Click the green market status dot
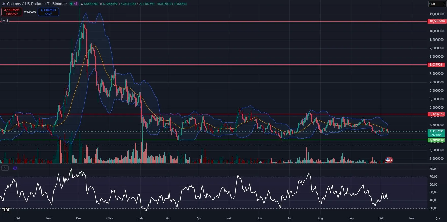The width and height of the screenshot is (447, 222). (x=71, y=4)
